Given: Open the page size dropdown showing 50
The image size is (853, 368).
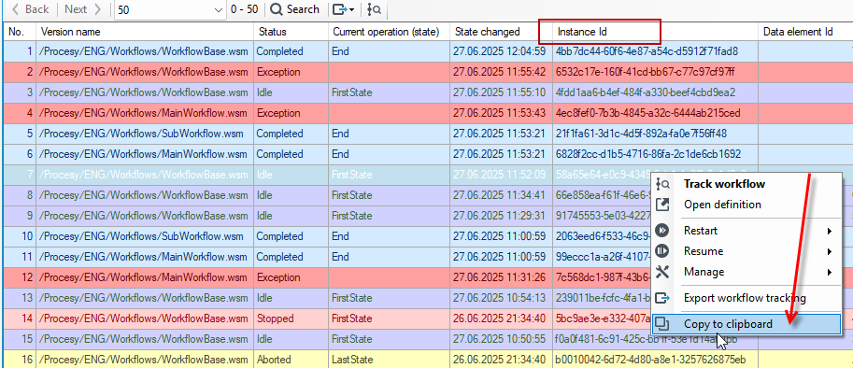Looking at the screenshot, I should (170, 9).
